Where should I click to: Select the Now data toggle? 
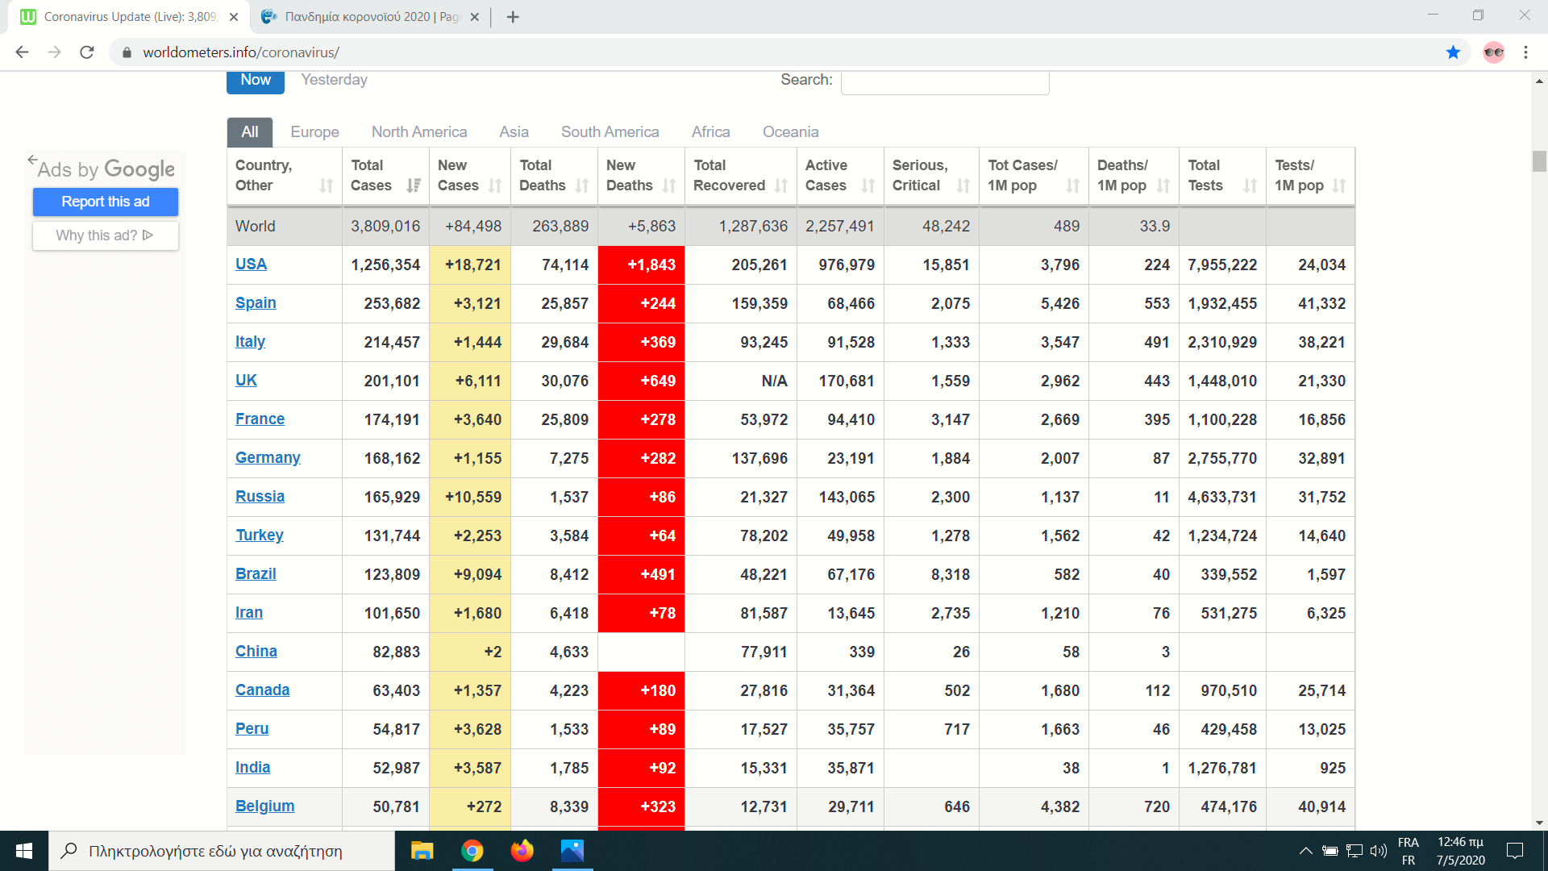[x=255, y=80]
